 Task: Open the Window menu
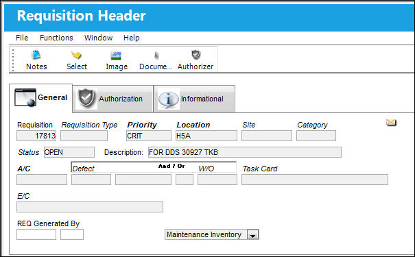(99, 38)
